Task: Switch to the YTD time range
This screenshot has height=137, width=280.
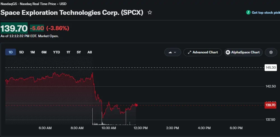Action: point(57,52)
